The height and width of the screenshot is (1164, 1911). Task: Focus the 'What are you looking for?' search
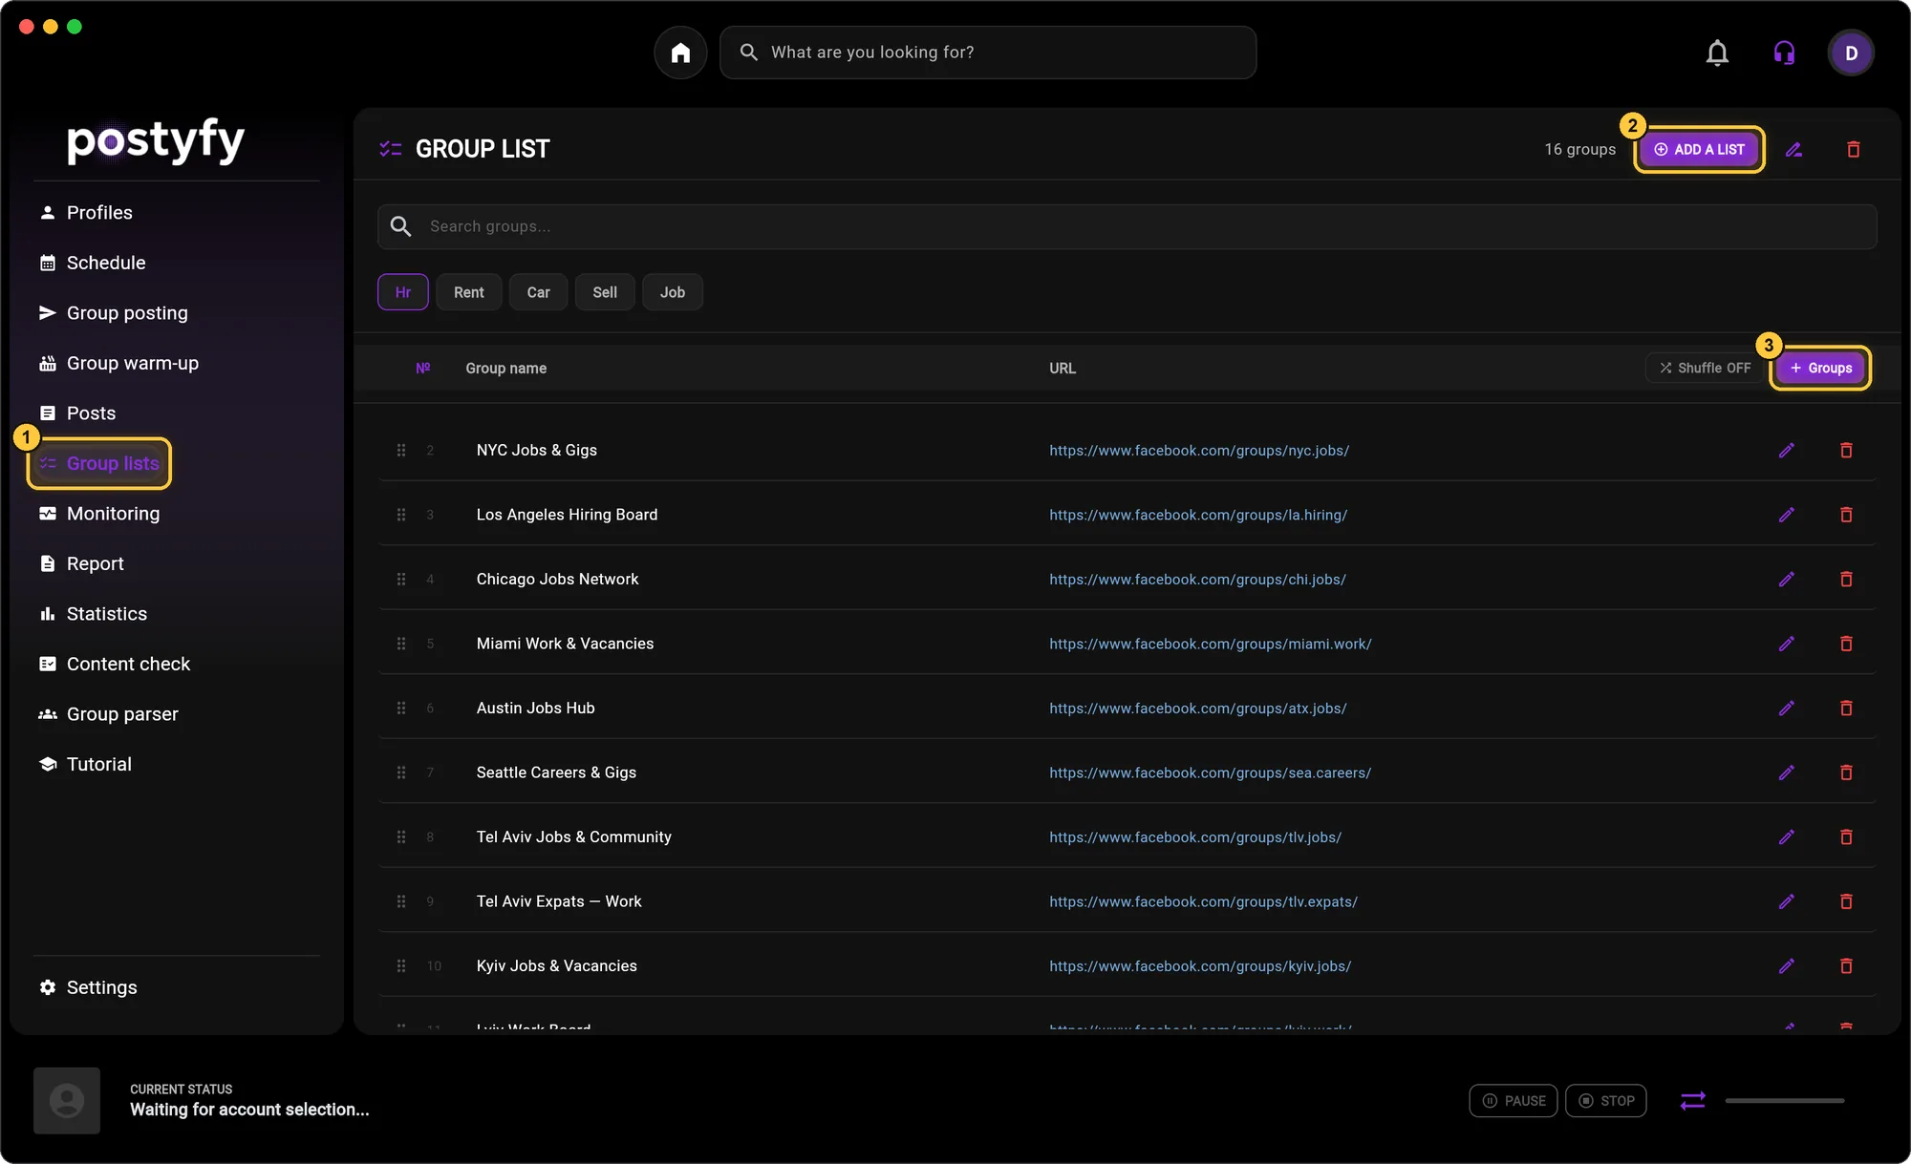point(988,53)
